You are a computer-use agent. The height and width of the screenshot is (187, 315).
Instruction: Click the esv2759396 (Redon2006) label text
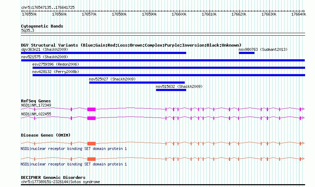(x=56, y=64)
